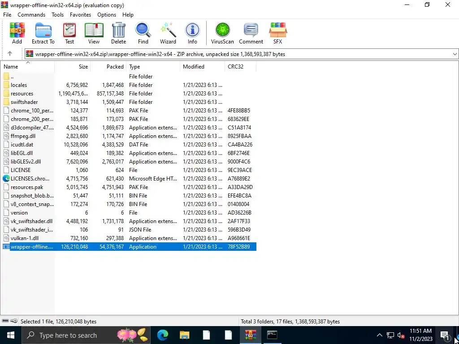Switch to Command Prompt in taskbar
Viewport: 459px width, 344px height.
[272, 335]
